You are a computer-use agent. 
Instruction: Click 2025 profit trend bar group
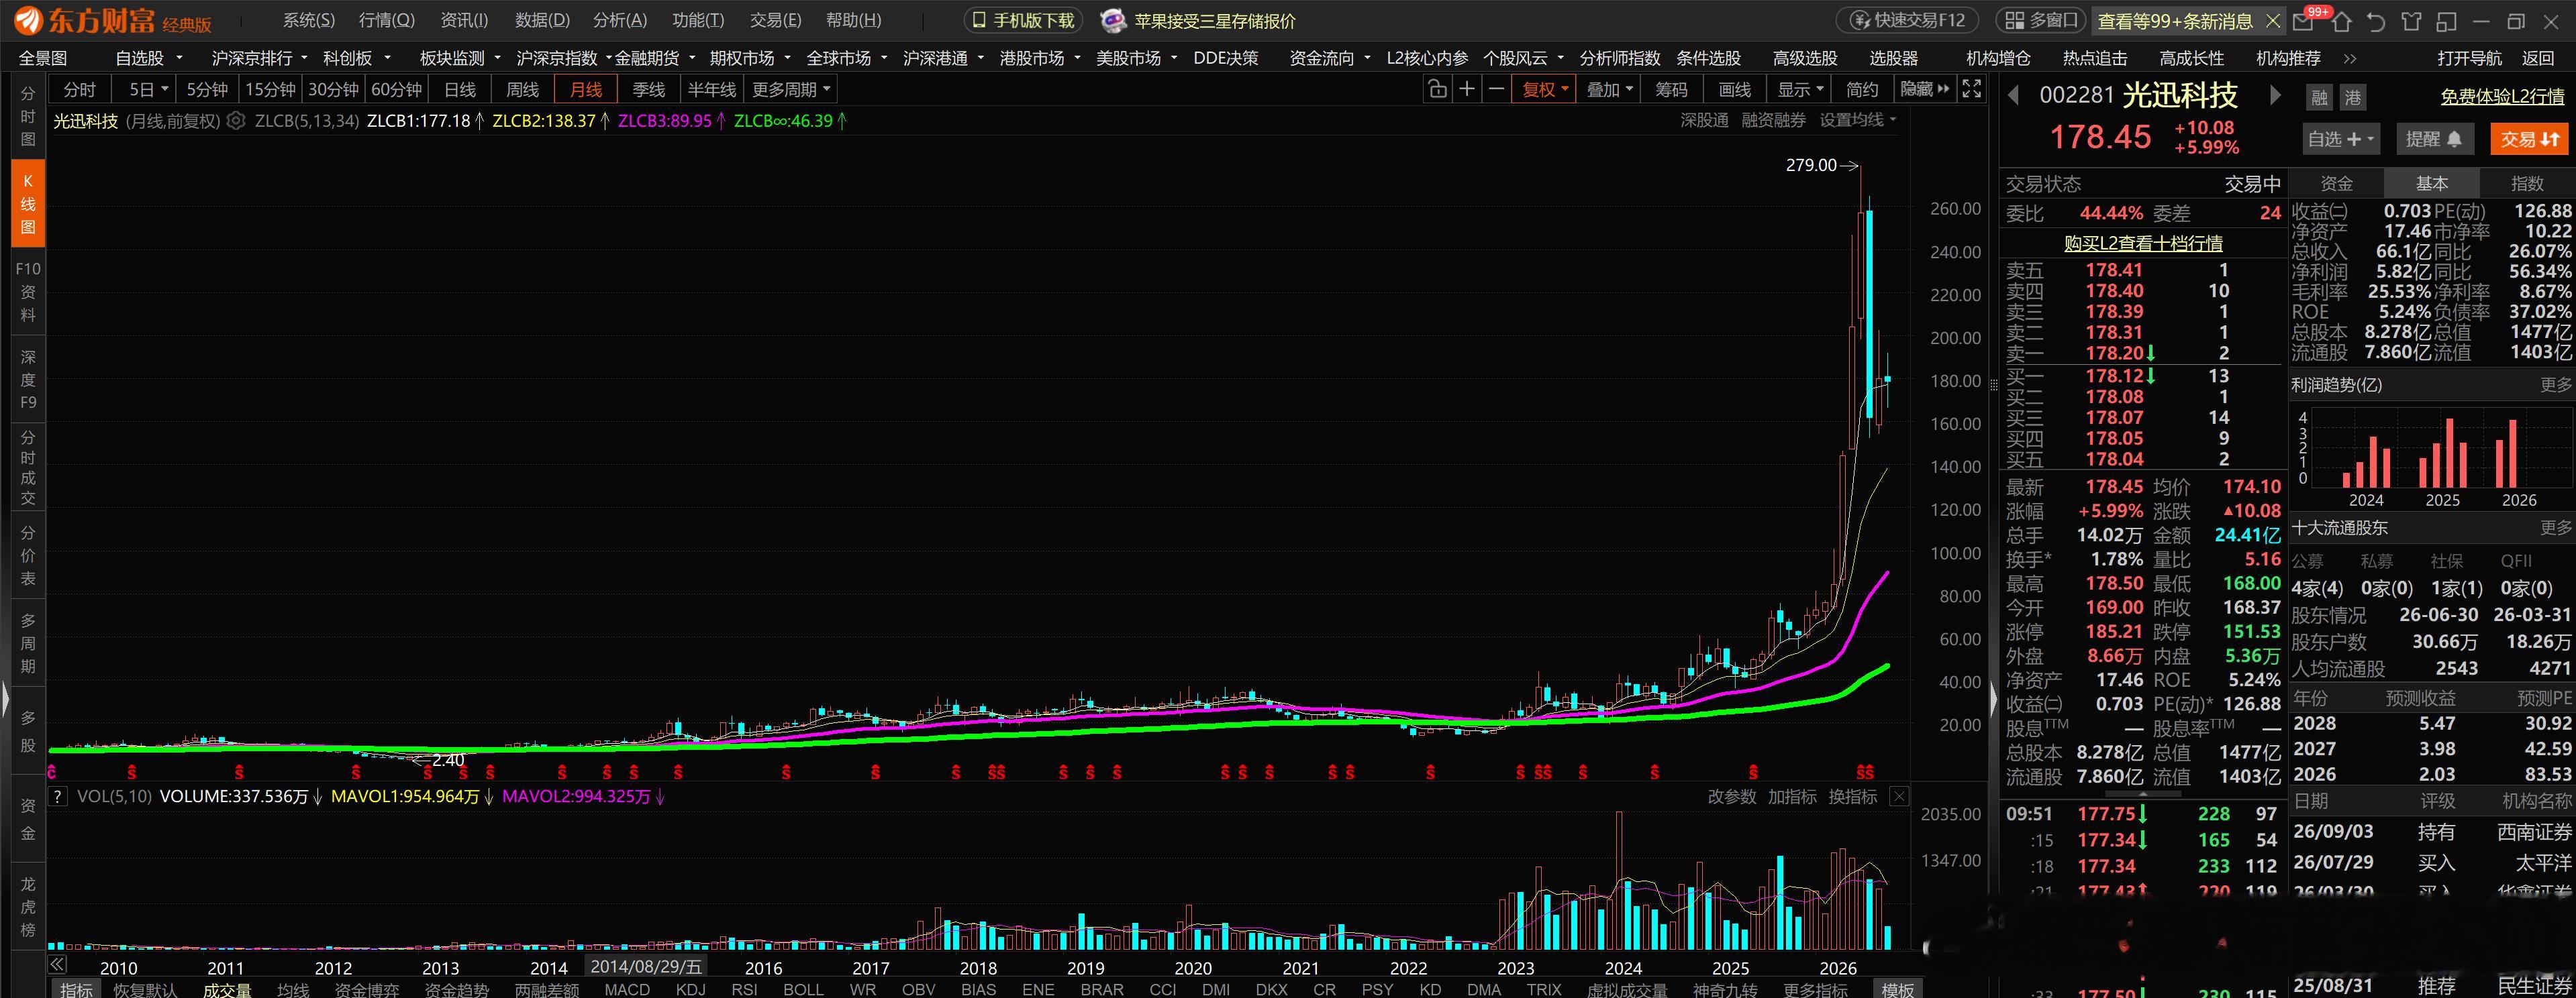tap(2442, 453)
